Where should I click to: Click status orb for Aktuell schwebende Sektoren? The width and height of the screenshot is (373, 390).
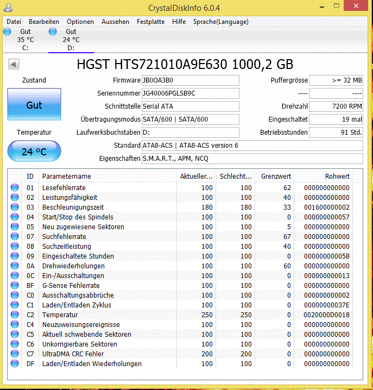click(x=15, y=334)
